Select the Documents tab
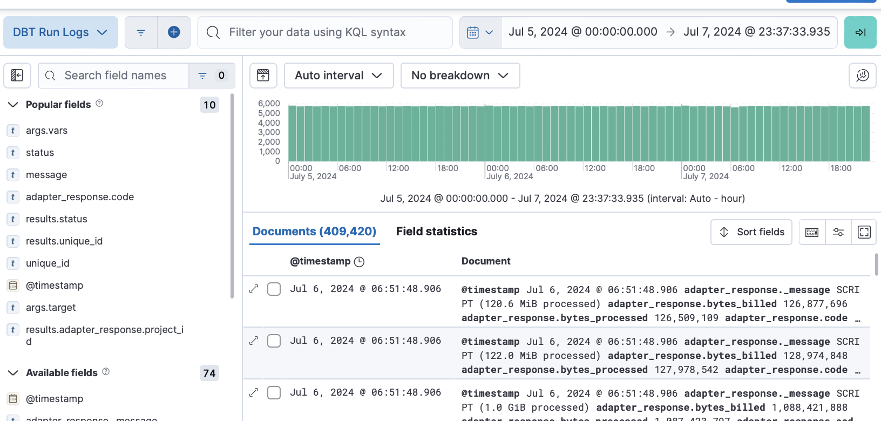Viewport: 881px width, 421px height. 314,232
